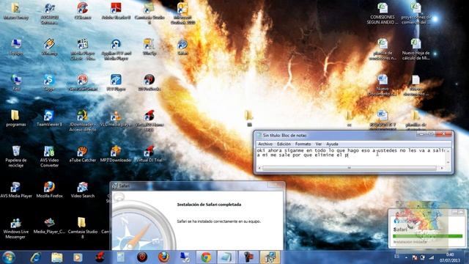Click the Windows Start orb
The image size is (469, 264).
click(x=9, y=257)
